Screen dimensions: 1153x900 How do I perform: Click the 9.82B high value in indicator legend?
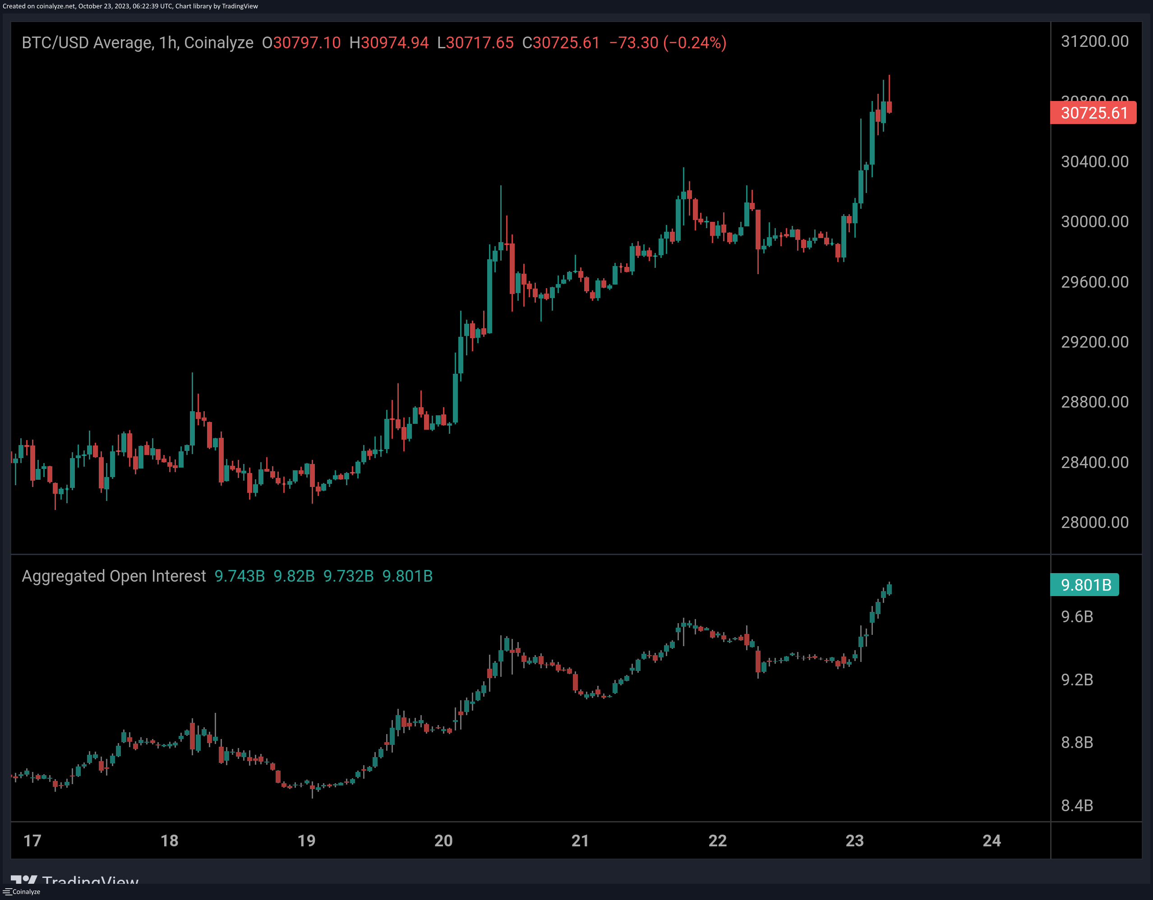pyautogui.click(x=294, y=576)
